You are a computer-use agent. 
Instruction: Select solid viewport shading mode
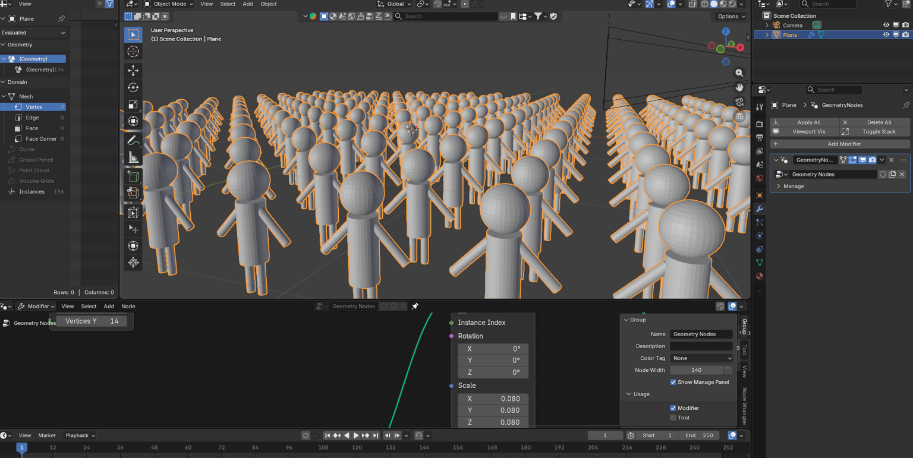pyautogui.click(x=714, y=4)
